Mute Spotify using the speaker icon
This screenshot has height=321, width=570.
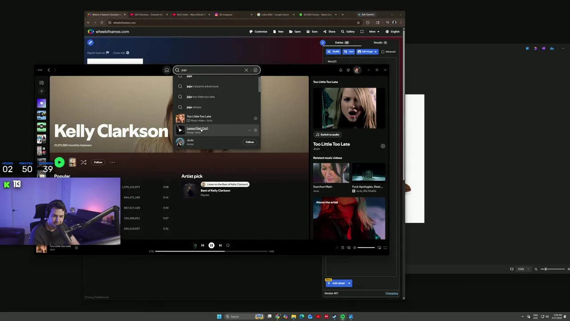click(354, 247)
